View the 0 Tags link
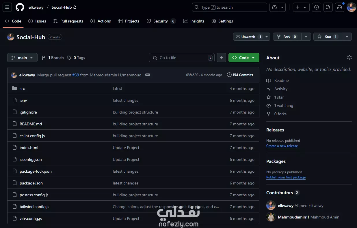Viewport: 357px width, 228px height. coord(76,58)
